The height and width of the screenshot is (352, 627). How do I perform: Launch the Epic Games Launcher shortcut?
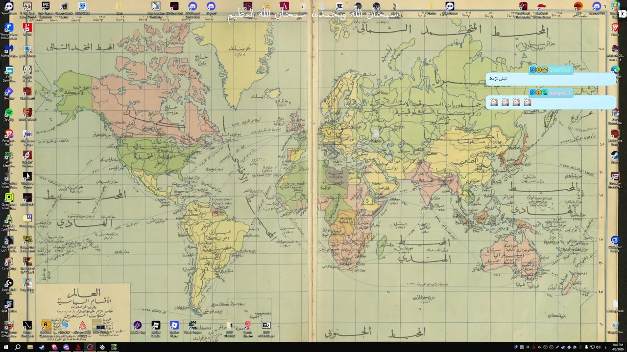click(46, 9)
